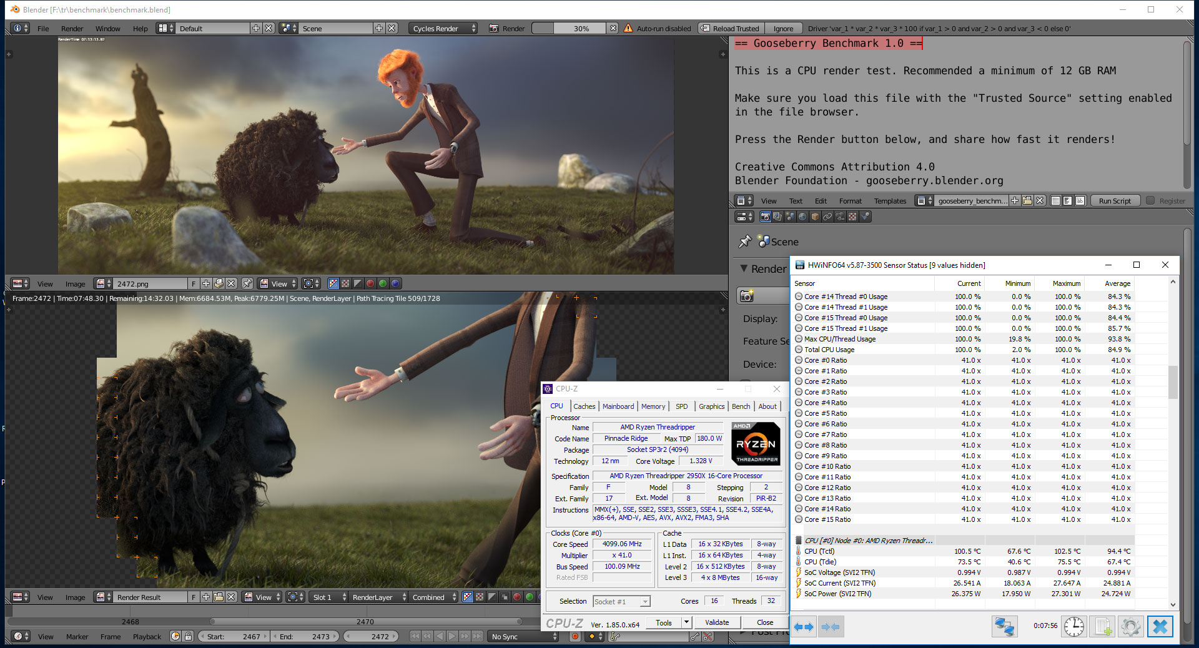The image size is (1199, 648).
Task: Reset HWiNFO timer with clock icon
Action: point(1074,626)
